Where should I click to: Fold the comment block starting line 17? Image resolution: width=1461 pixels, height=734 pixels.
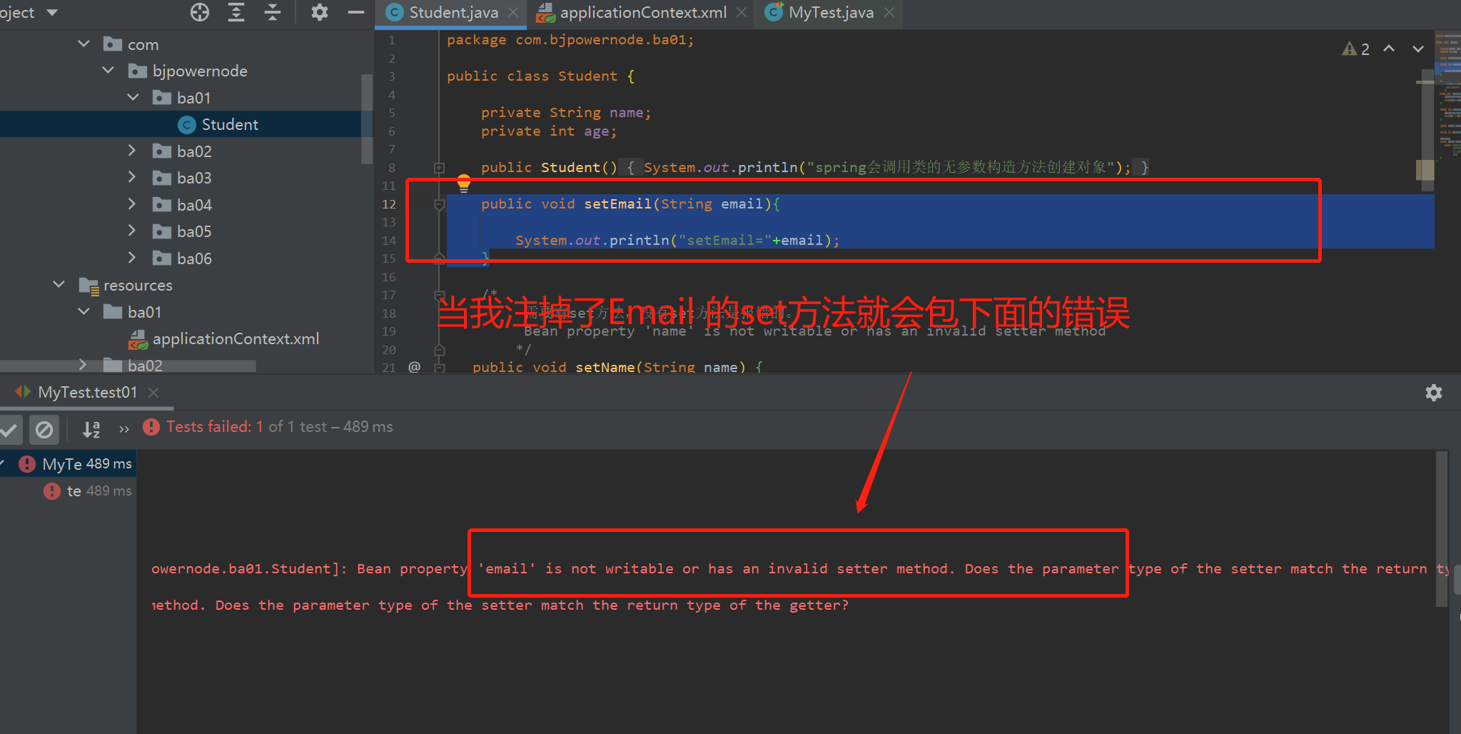point(440,295)
